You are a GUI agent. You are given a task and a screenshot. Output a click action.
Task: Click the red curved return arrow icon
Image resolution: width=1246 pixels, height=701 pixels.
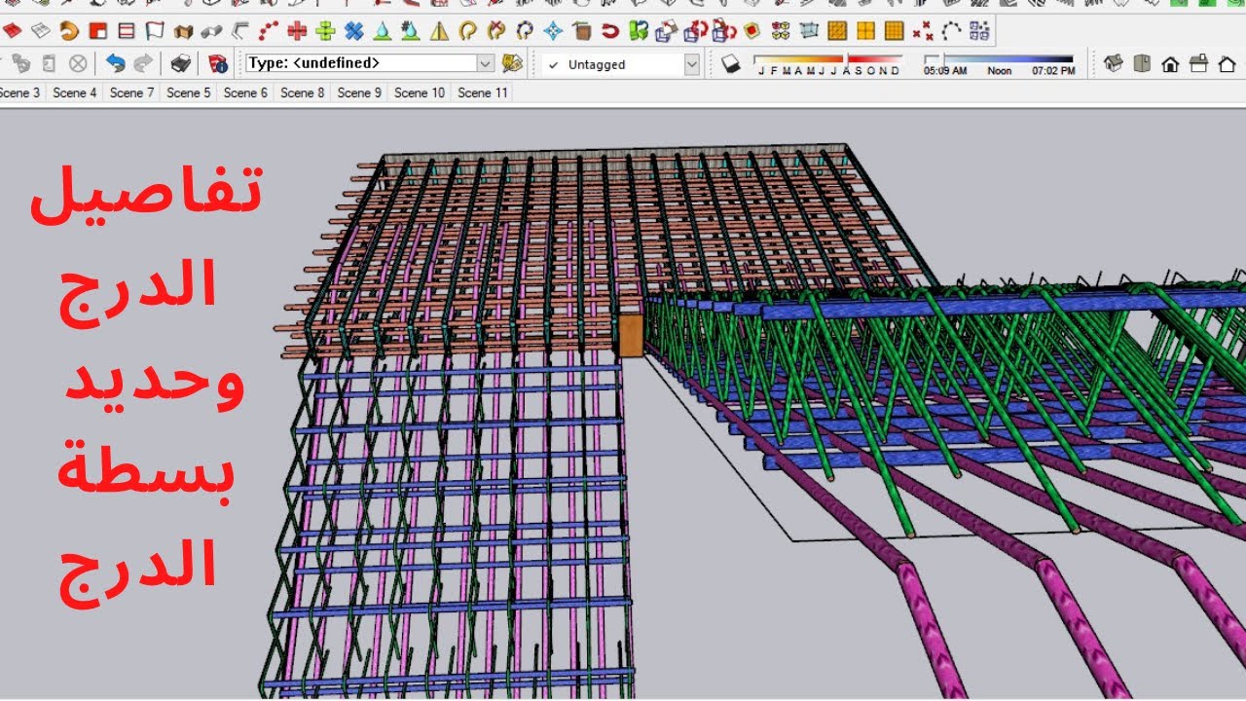click(x=610, y=31)
